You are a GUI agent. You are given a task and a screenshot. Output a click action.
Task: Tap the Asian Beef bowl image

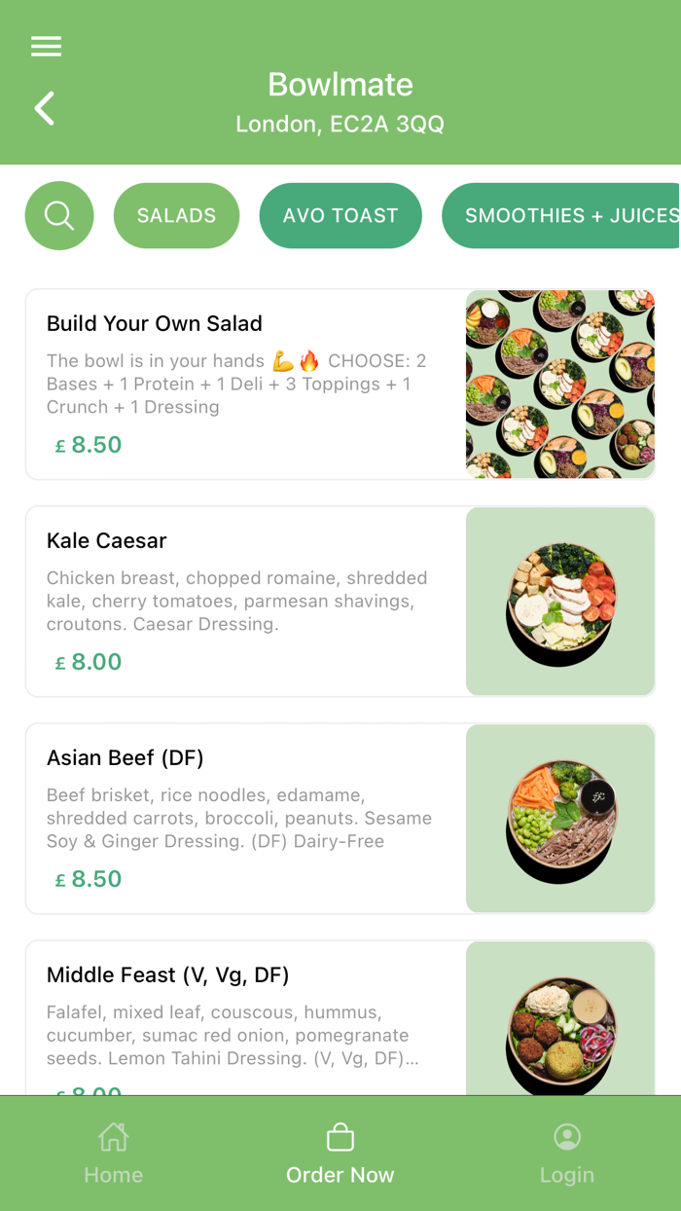(x=560, y=819)
